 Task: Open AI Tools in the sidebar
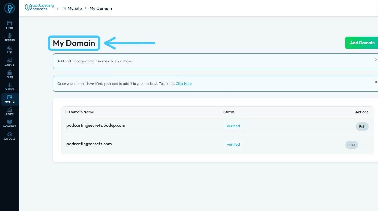pyautogui.click(x=10, y=136)
